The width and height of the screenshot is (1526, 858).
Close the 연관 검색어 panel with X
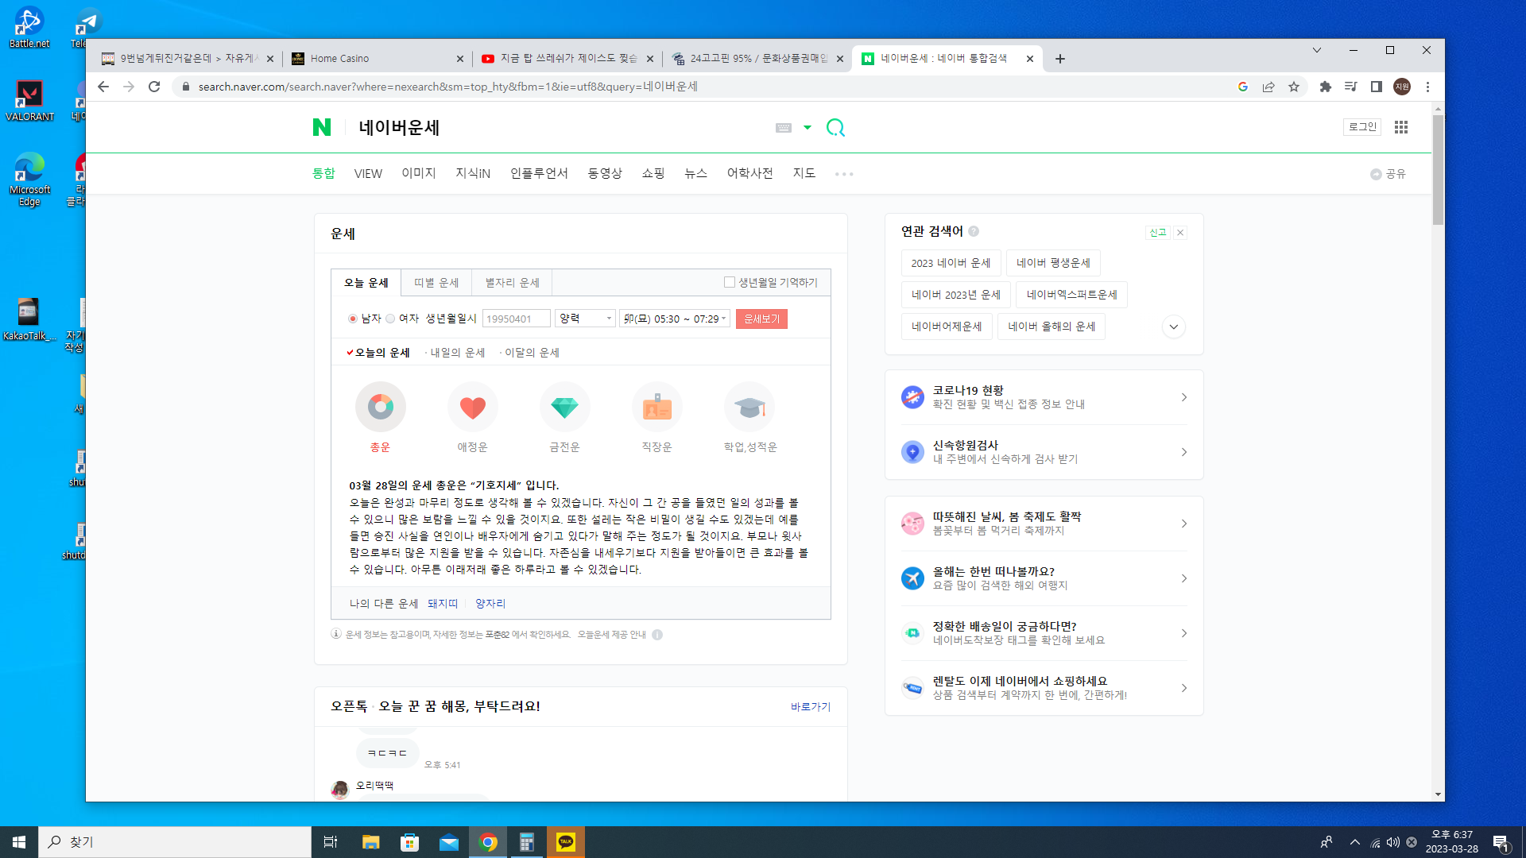point(1180,233)
